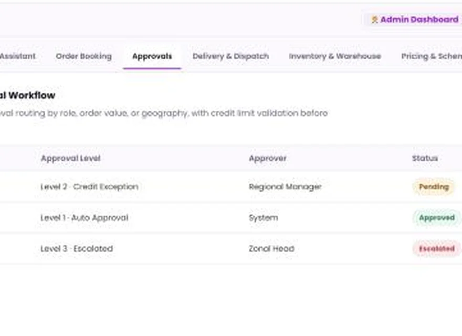Switch to the Order Booking tab
The width and height of the screenshot is (462, 336).
[x=83, y=56]
